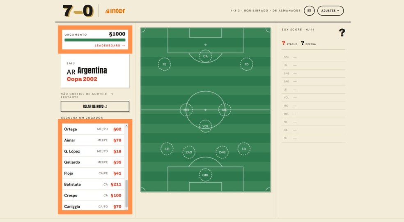Viewport: 404px width, 222px height.
Task: Open the Leaderboard link
Action: [110, 46]
